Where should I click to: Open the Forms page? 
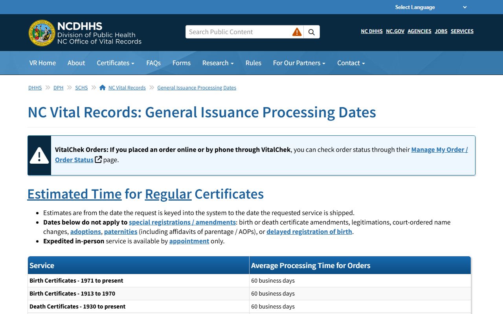pos(182,63)
